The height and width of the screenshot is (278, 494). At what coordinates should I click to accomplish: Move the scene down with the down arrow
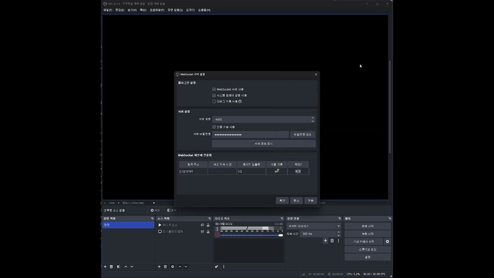point(132,266)
